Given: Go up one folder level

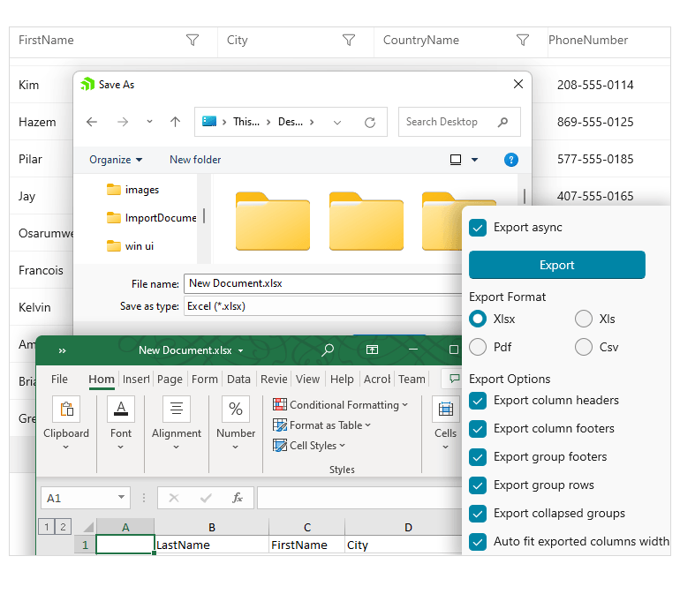Looking at the screenshot, I should (175, 122).
